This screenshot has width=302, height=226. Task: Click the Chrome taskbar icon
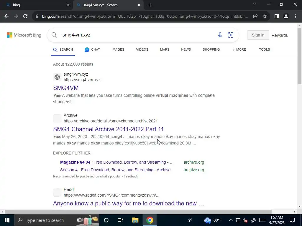coord(150,220)
